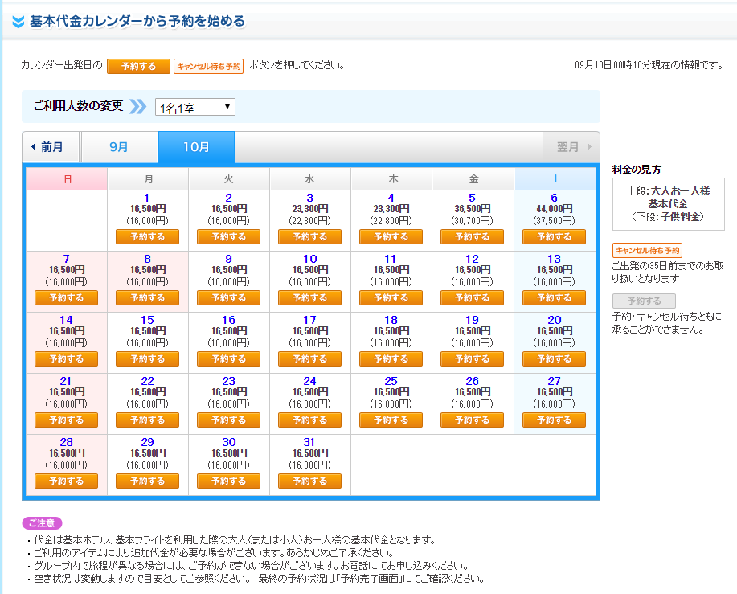Reserve October 1 with 予約する
This screenshot has width=737, height=594.
click(x=148, y=237)
